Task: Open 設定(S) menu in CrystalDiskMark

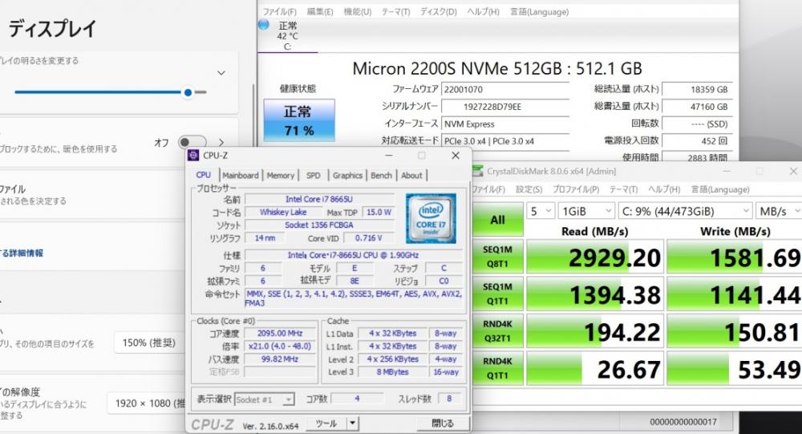Action: point(529,189)
